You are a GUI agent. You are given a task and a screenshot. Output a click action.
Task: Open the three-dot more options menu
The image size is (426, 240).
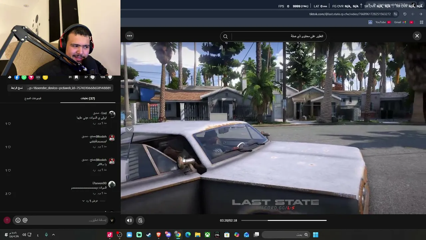tap(129, 36)
